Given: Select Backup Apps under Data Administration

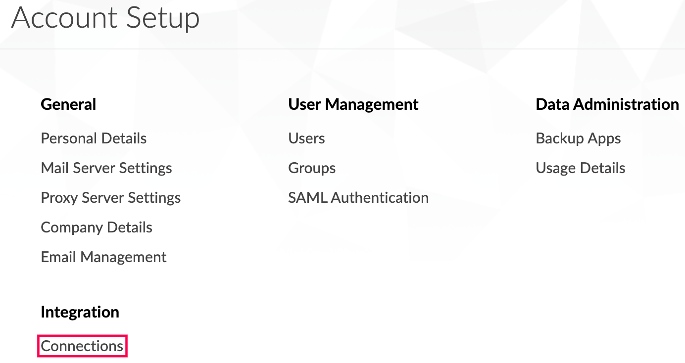Looking at the screenshot, I should (x=579, y=138).
